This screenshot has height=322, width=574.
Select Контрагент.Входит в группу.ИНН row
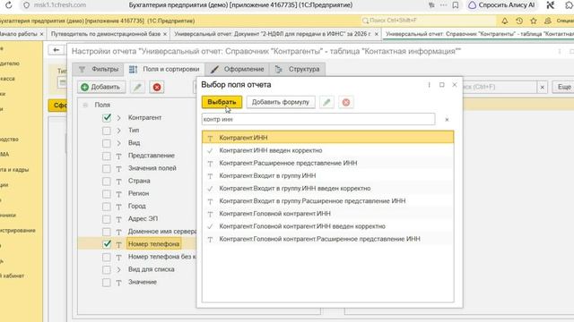click(x=328, y=175)
